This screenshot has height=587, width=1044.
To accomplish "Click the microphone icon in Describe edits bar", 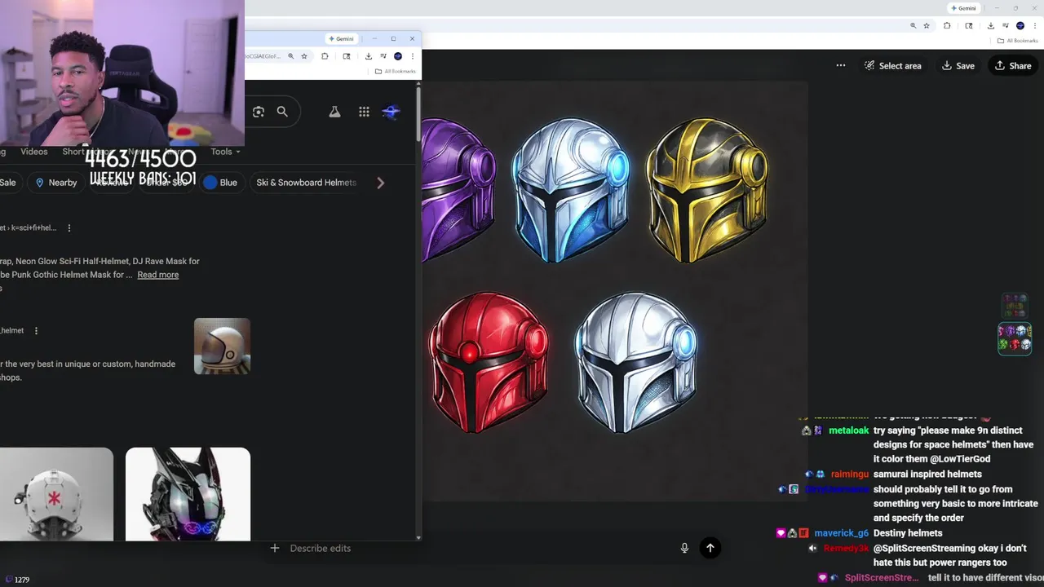I will coord(684,548).
